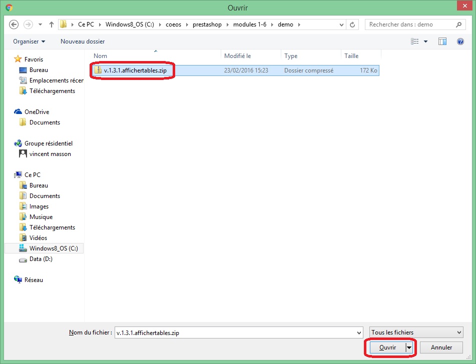Click the OneDrive cloud icon

[x=18, y=111]
